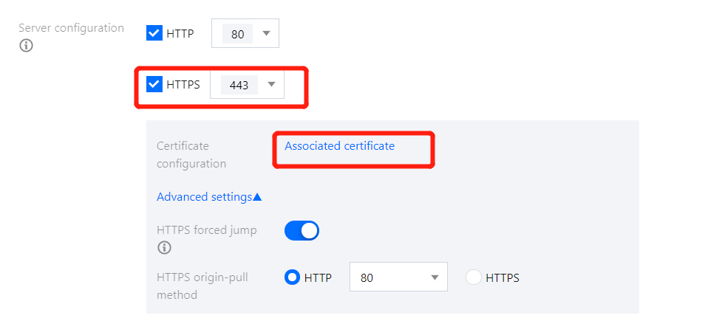Click the HTTPS origin-pull method label
The image size is (722, 335).
pos(202,286)
